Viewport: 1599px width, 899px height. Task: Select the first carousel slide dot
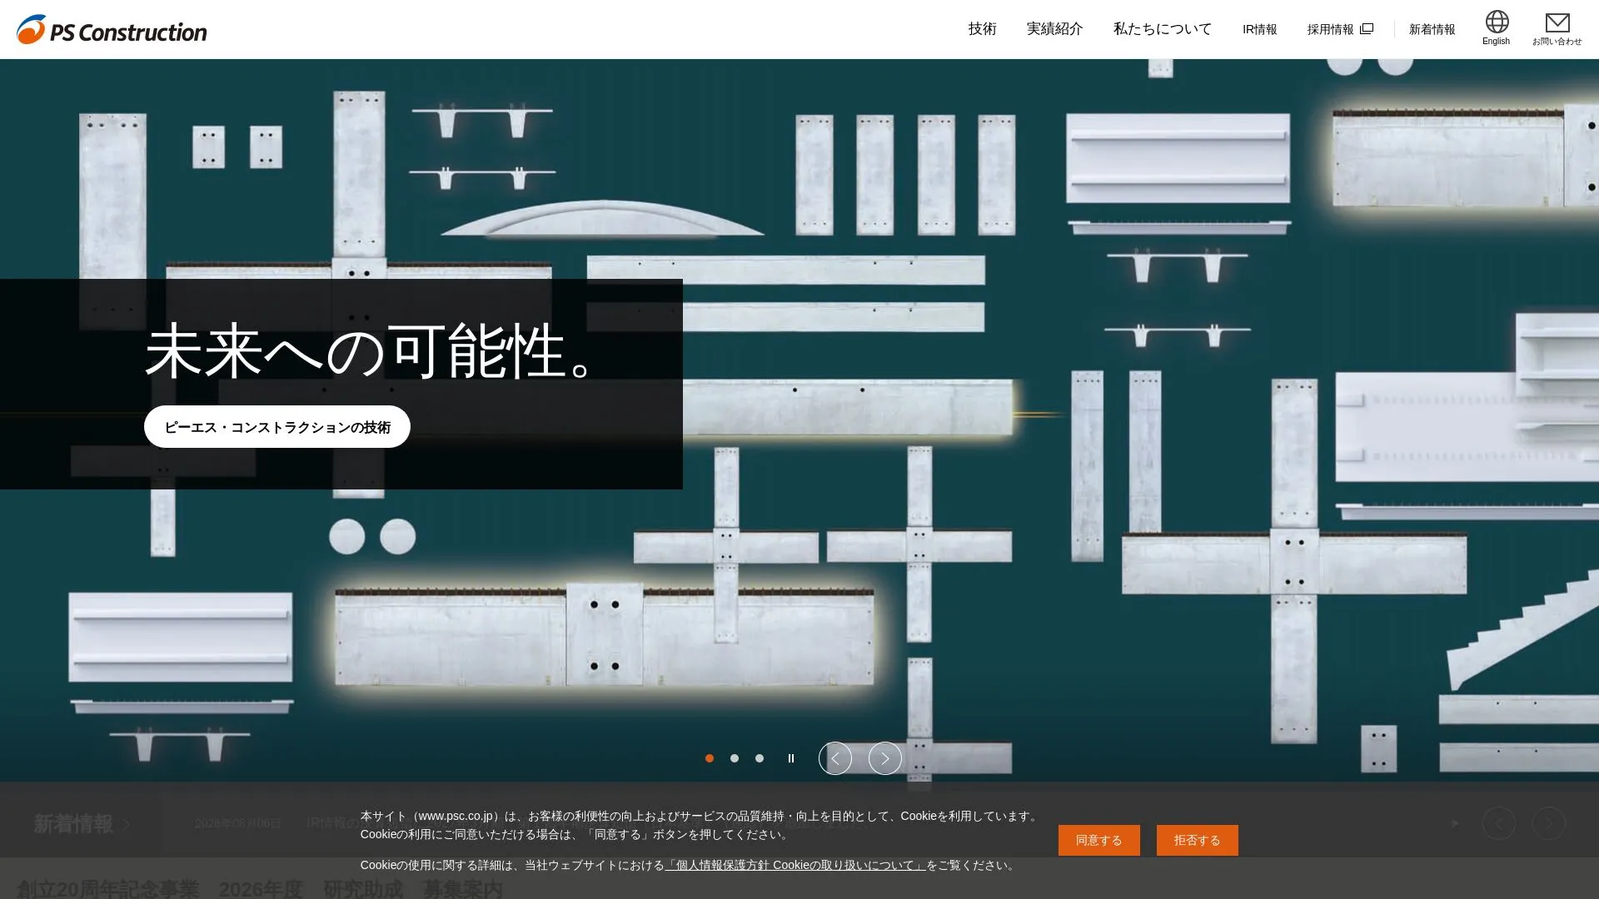pos(710,758)
